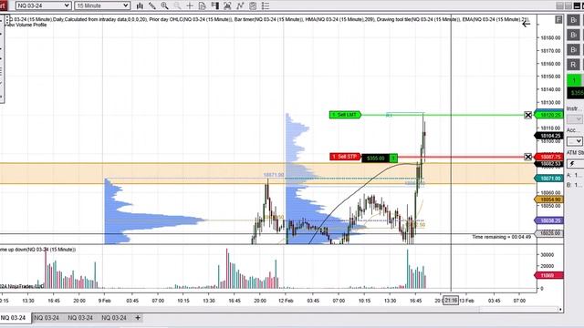The image size is (584, 328).
Task: Open the Instr dropdown in Chart Trader
Action: click(x=575, y=119)
